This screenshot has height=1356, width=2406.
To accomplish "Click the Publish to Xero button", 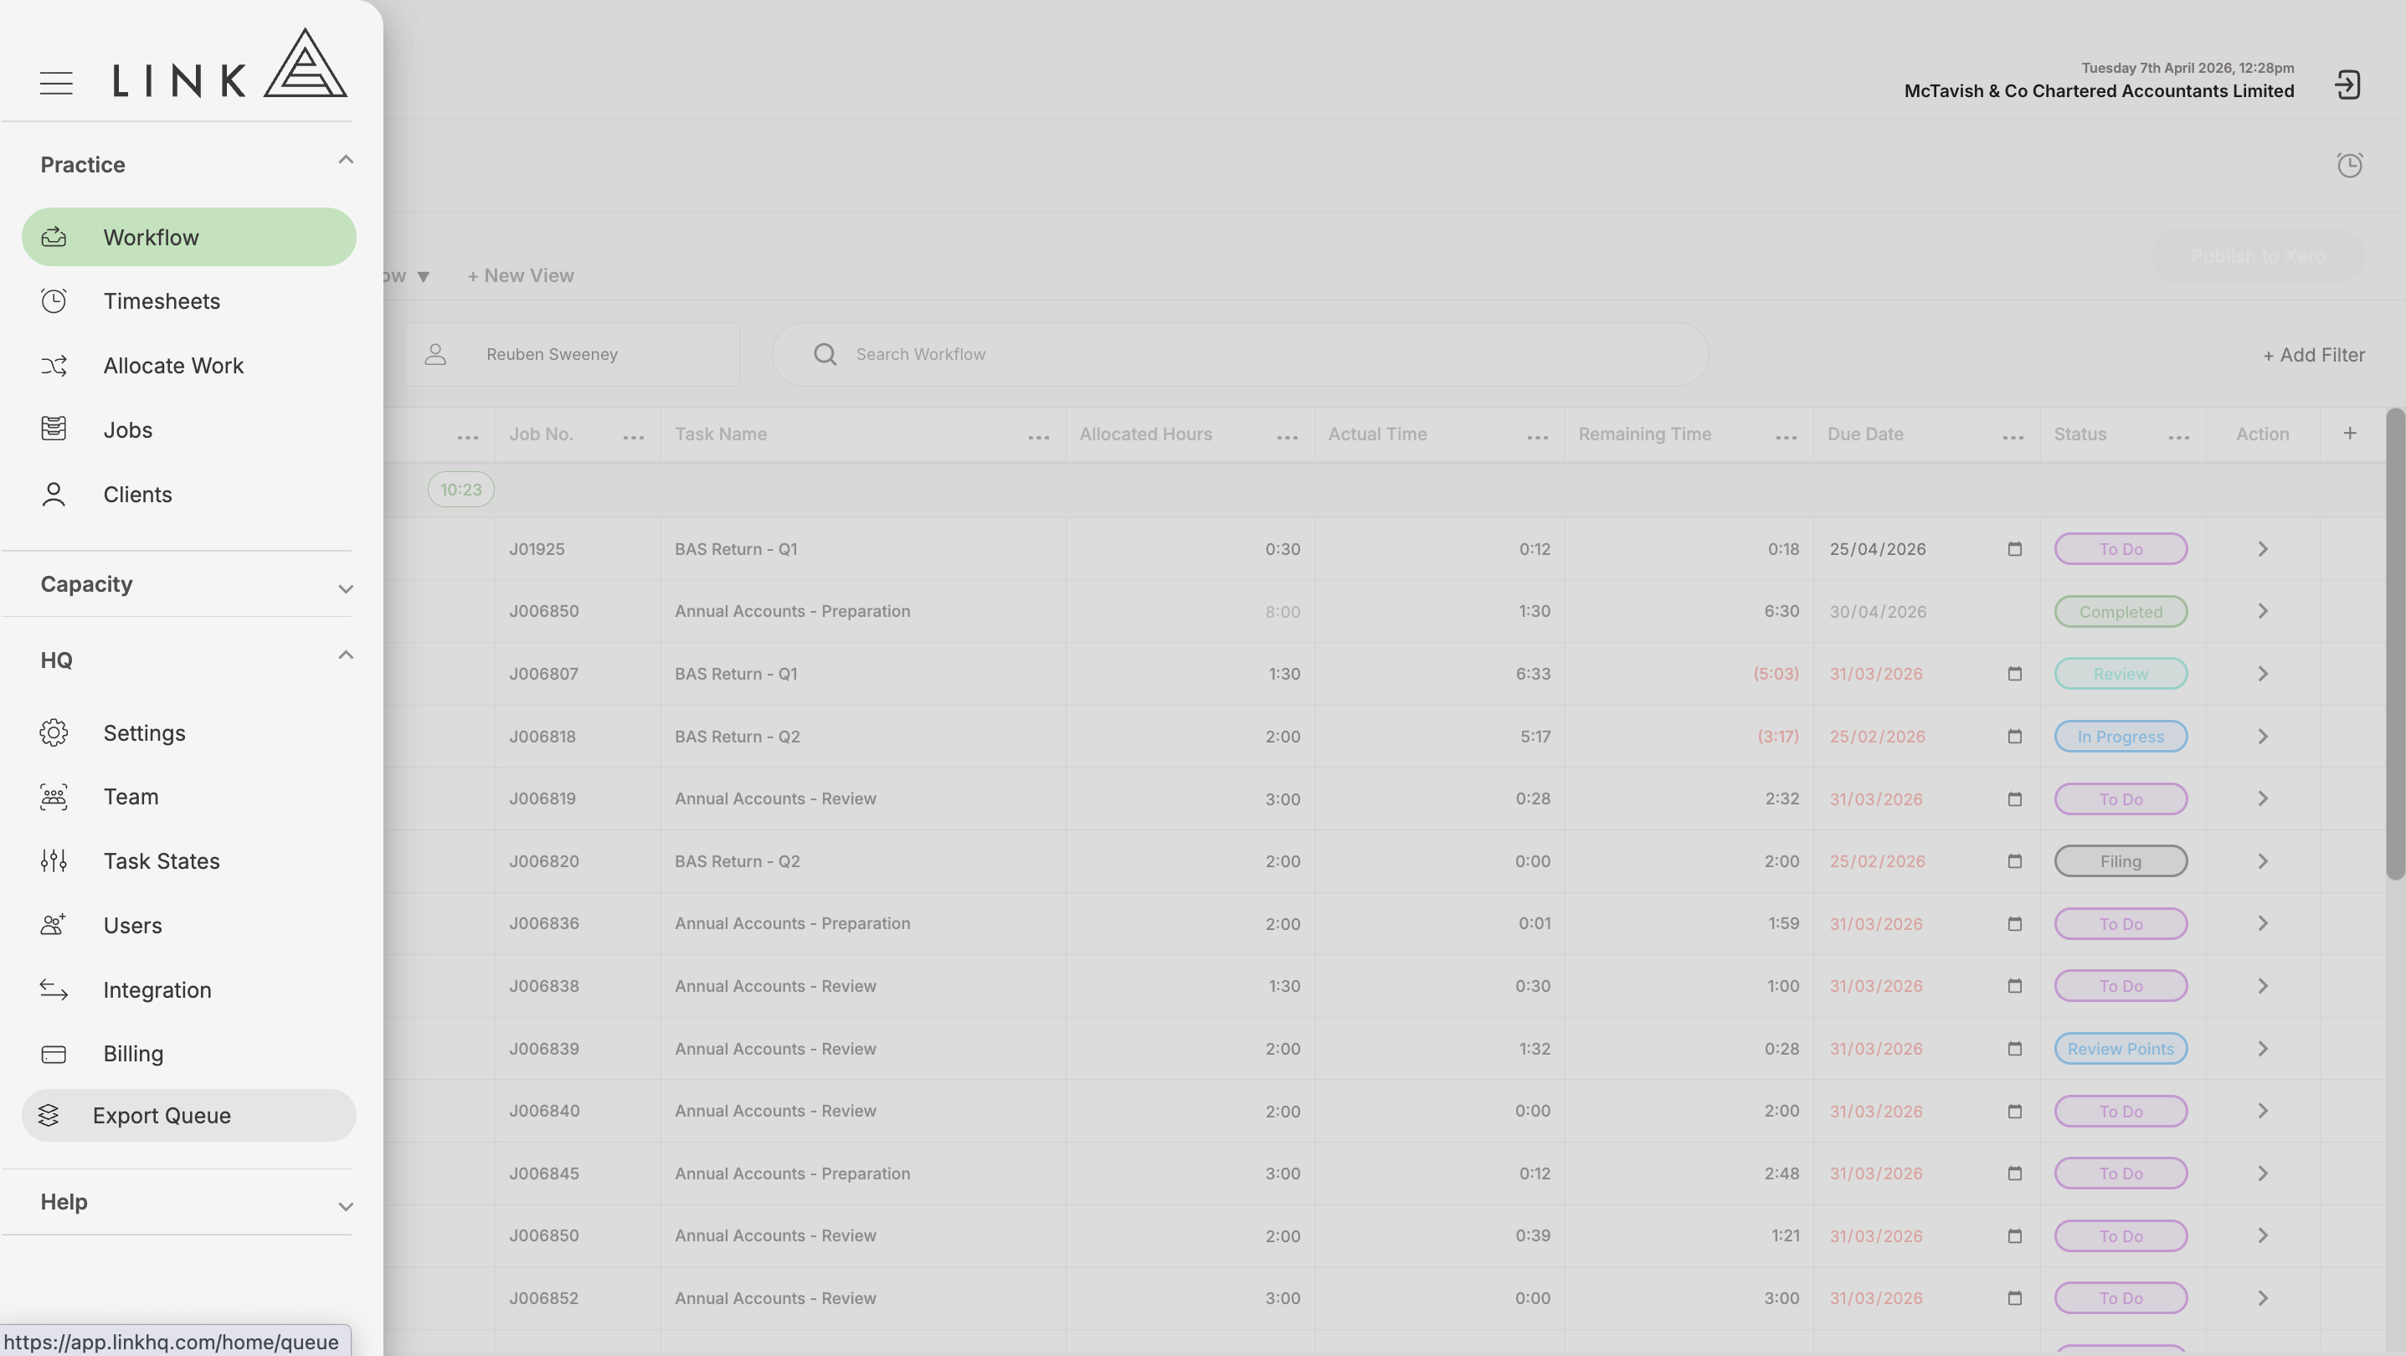I will [2259, 257].
